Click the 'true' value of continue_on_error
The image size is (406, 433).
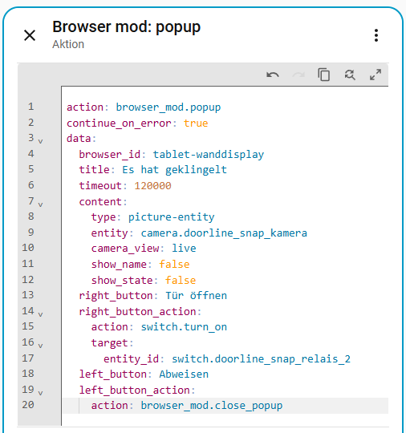[x=196, y=123]
